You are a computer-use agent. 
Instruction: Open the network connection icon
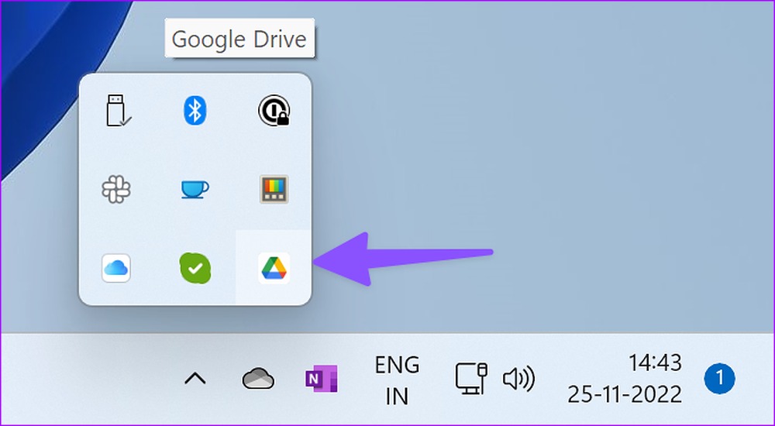coord(471,379)
